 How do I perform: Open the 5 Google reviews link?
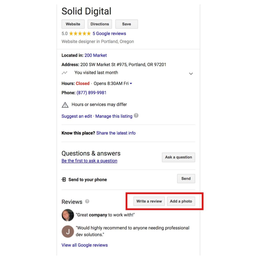109,34
